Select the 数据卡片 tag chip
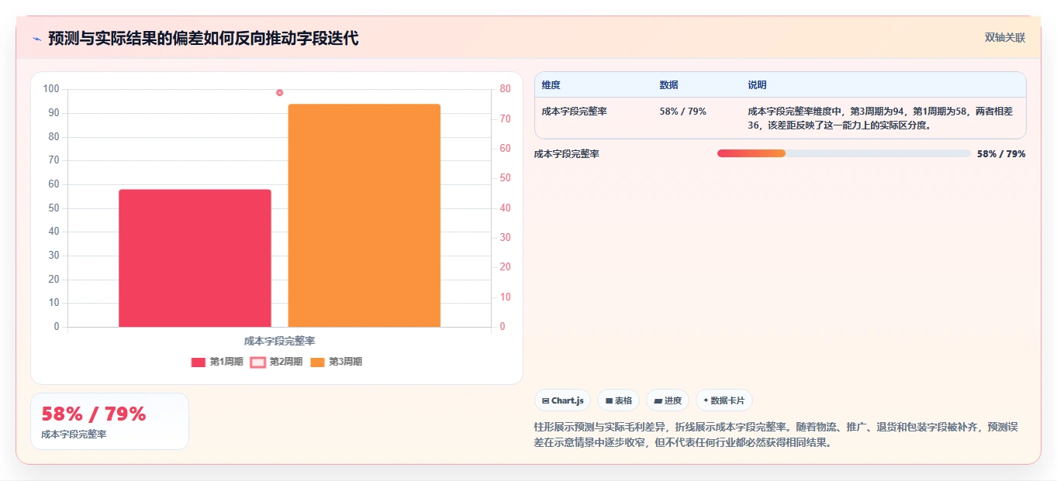The image size is (1057, 481). [724, 400]
